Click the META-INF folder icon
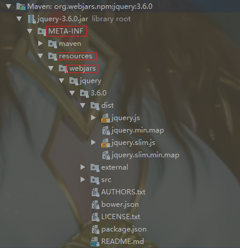The width and height of the screenshot is (240, 248). coord(42,31)
